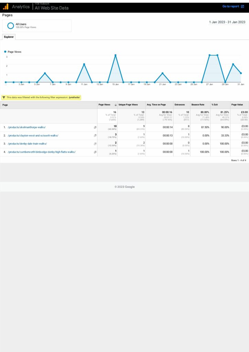Click popout icon next to denby-dale-train-walks

(95, 144)
